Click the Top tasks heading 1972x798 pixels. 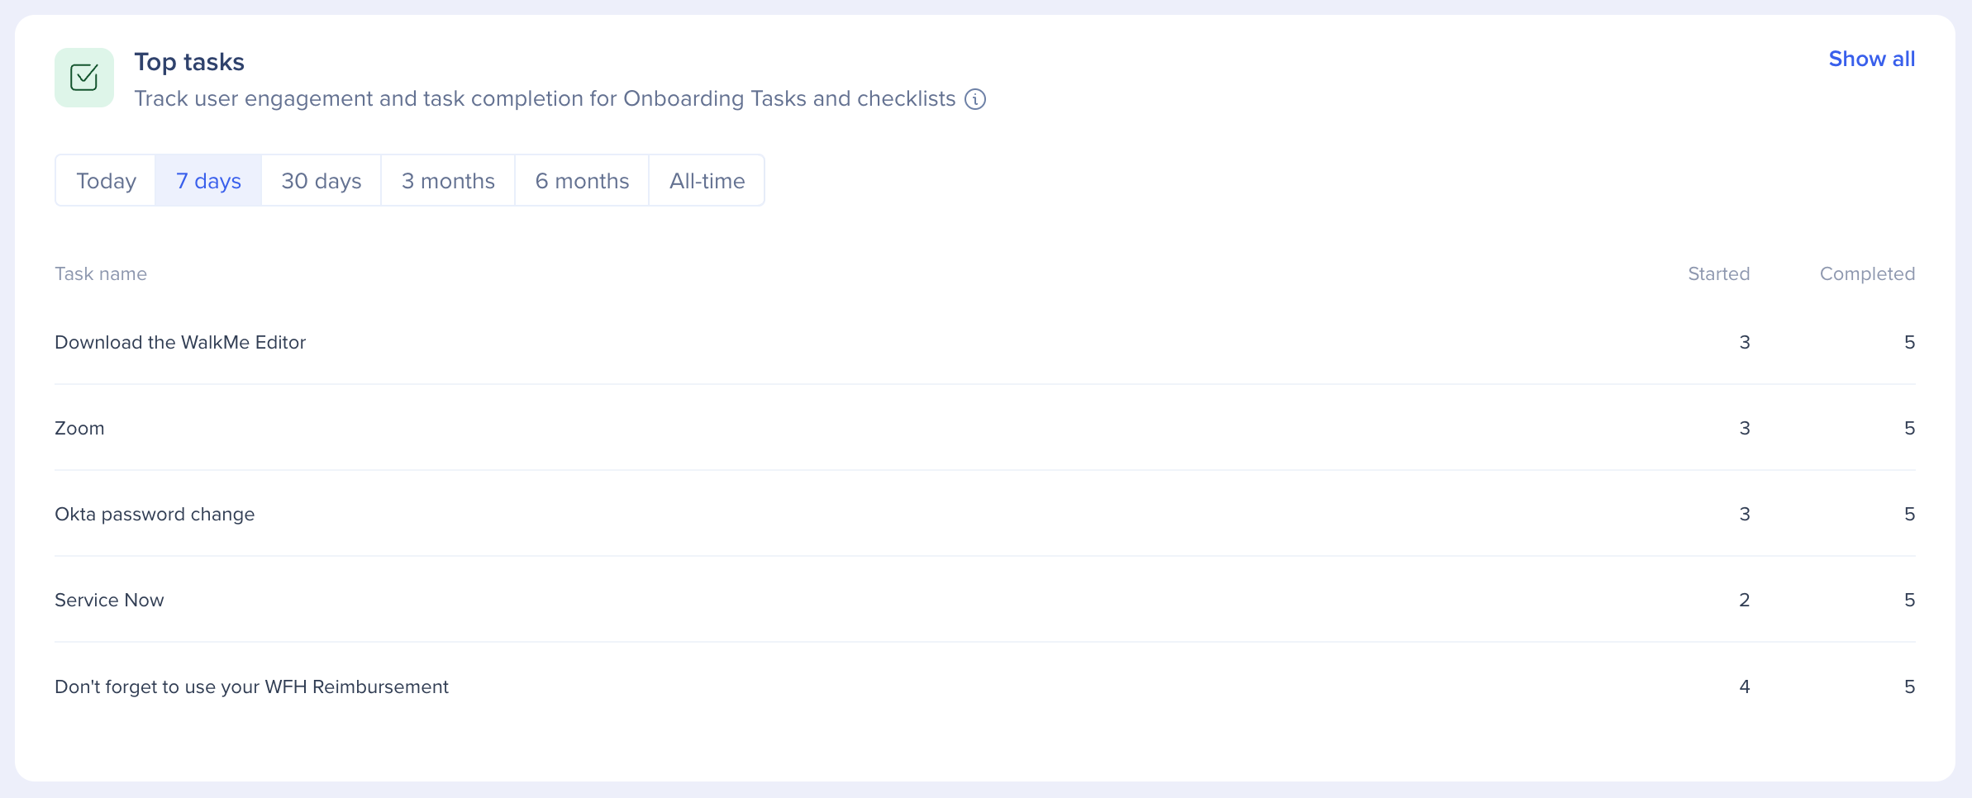point(189,62)
